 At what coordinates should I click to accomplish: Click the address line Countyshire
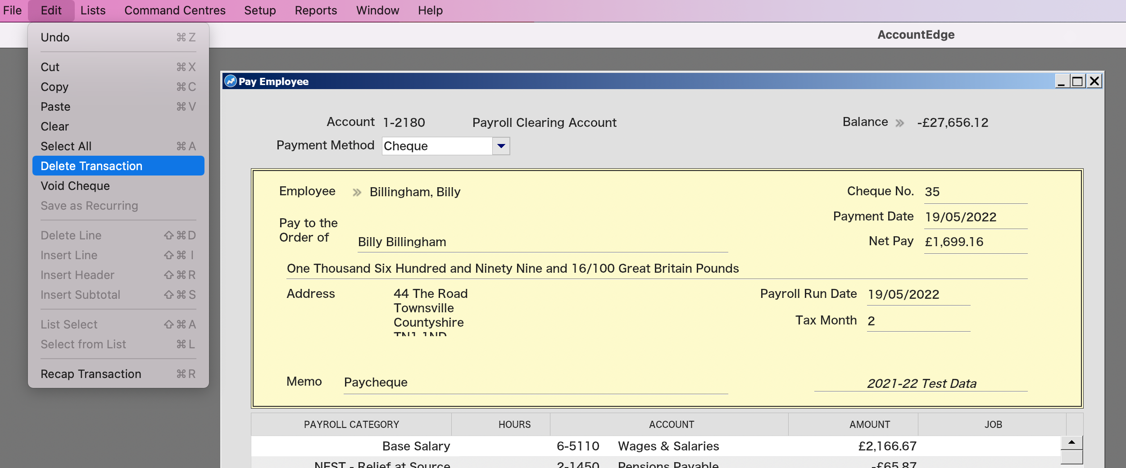click(428, 323)
